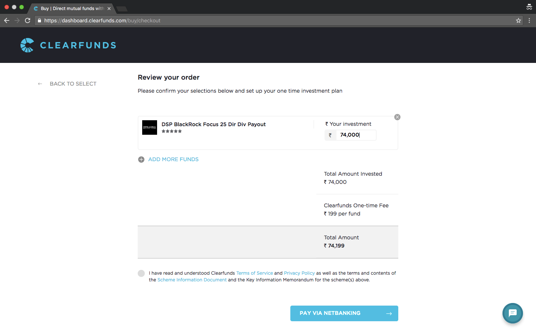
Task: Open Privacy Policy link
Action: pyautogui.click(x=299, y=273)
